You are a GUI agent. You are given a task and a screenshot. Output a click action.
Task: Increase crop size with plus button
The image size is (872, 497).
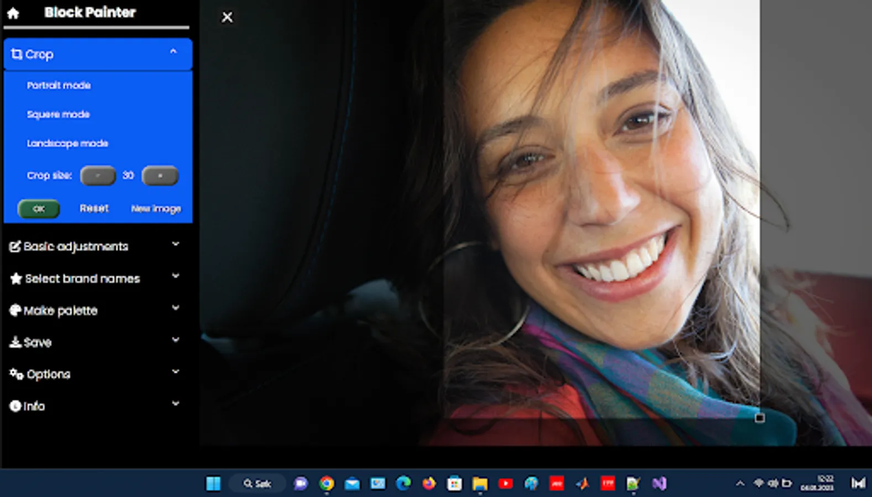(x=160, y=176)
